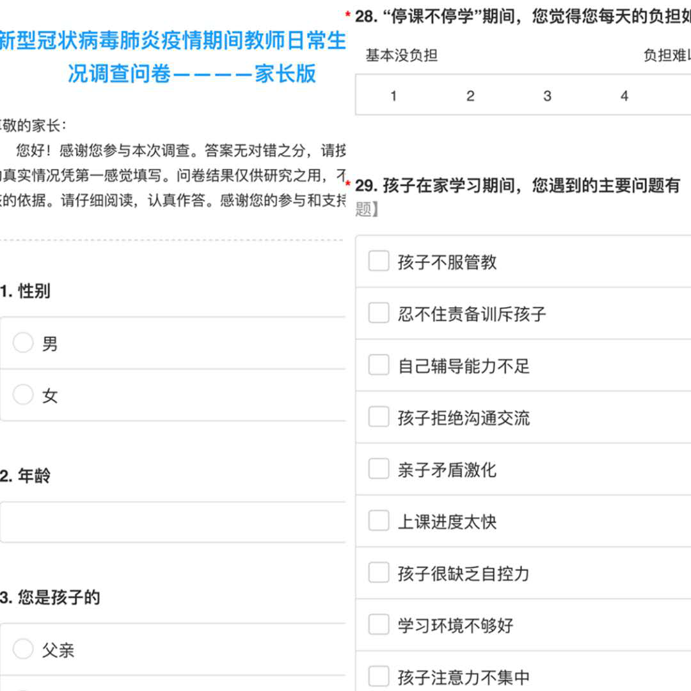Select rating 1 on burden scale

click(x=393, y=95)
